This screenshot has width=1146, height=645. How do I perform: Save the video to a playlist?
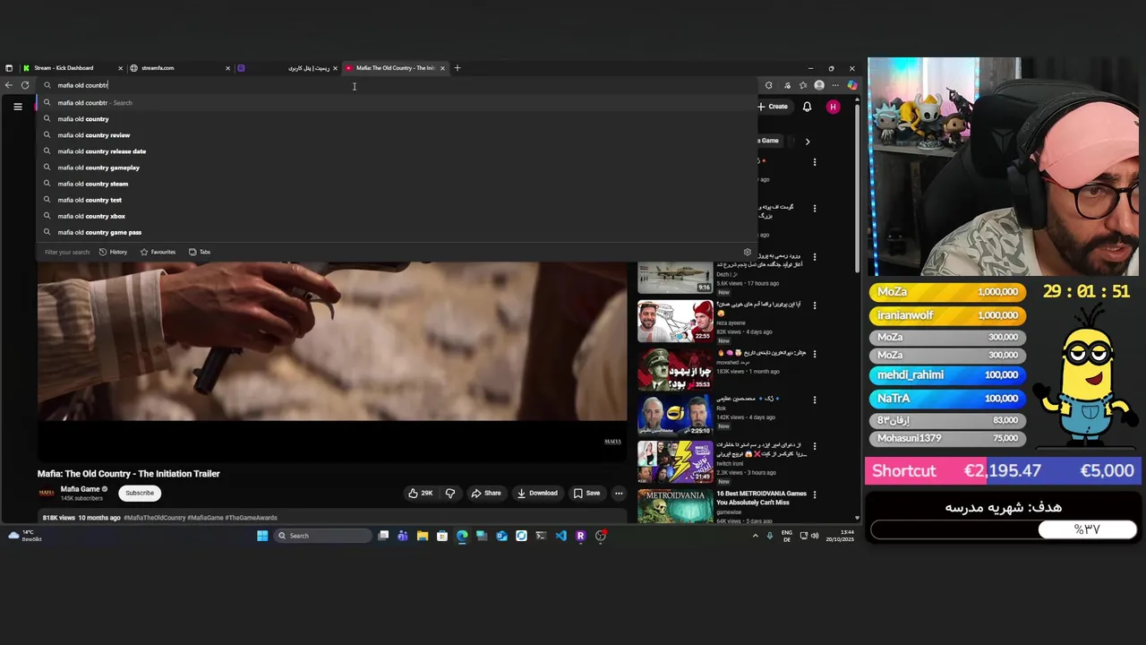[x=586, y=493]
